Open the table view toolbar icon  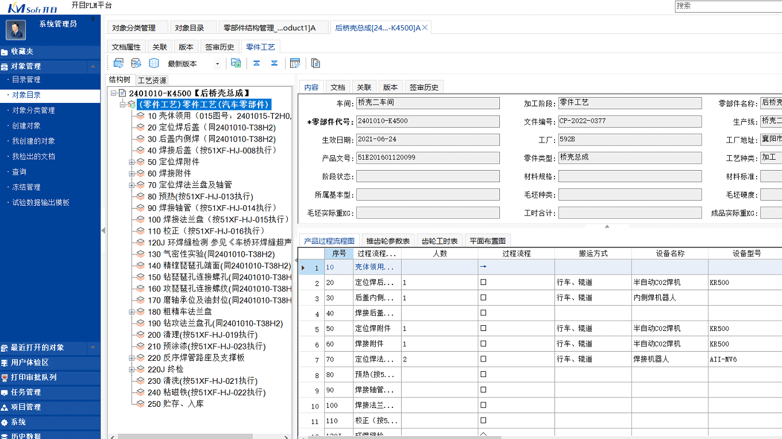154,63
